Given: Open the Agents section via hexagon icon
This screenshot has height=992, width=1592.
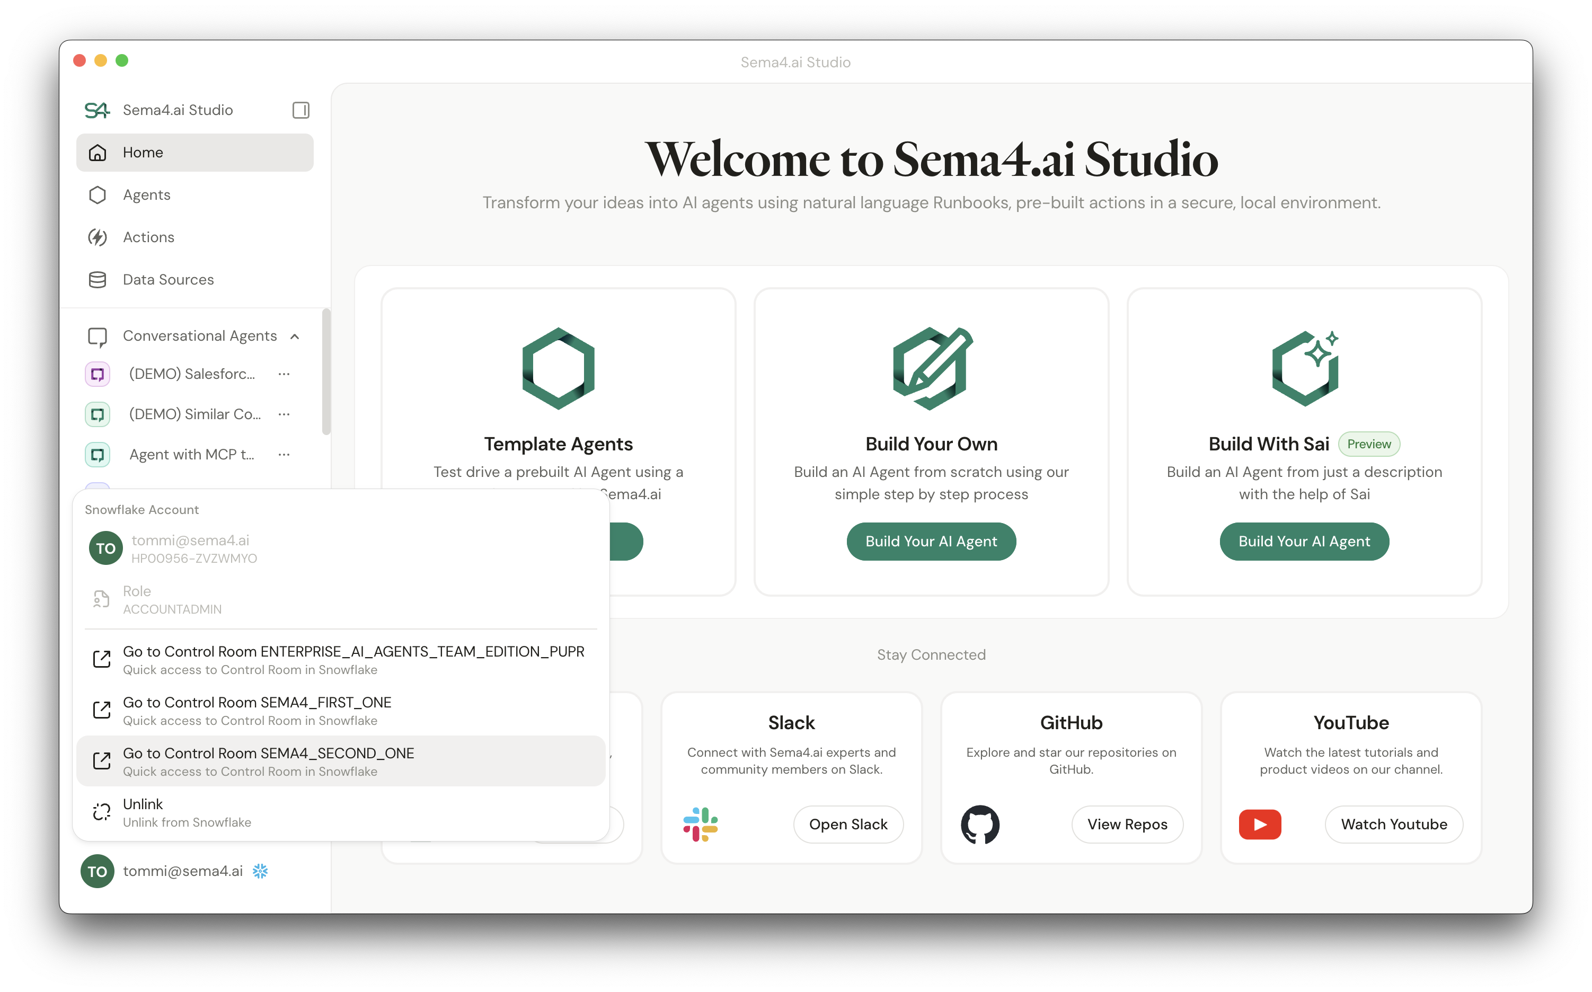Looking at the screenshot, I should 98,195.
